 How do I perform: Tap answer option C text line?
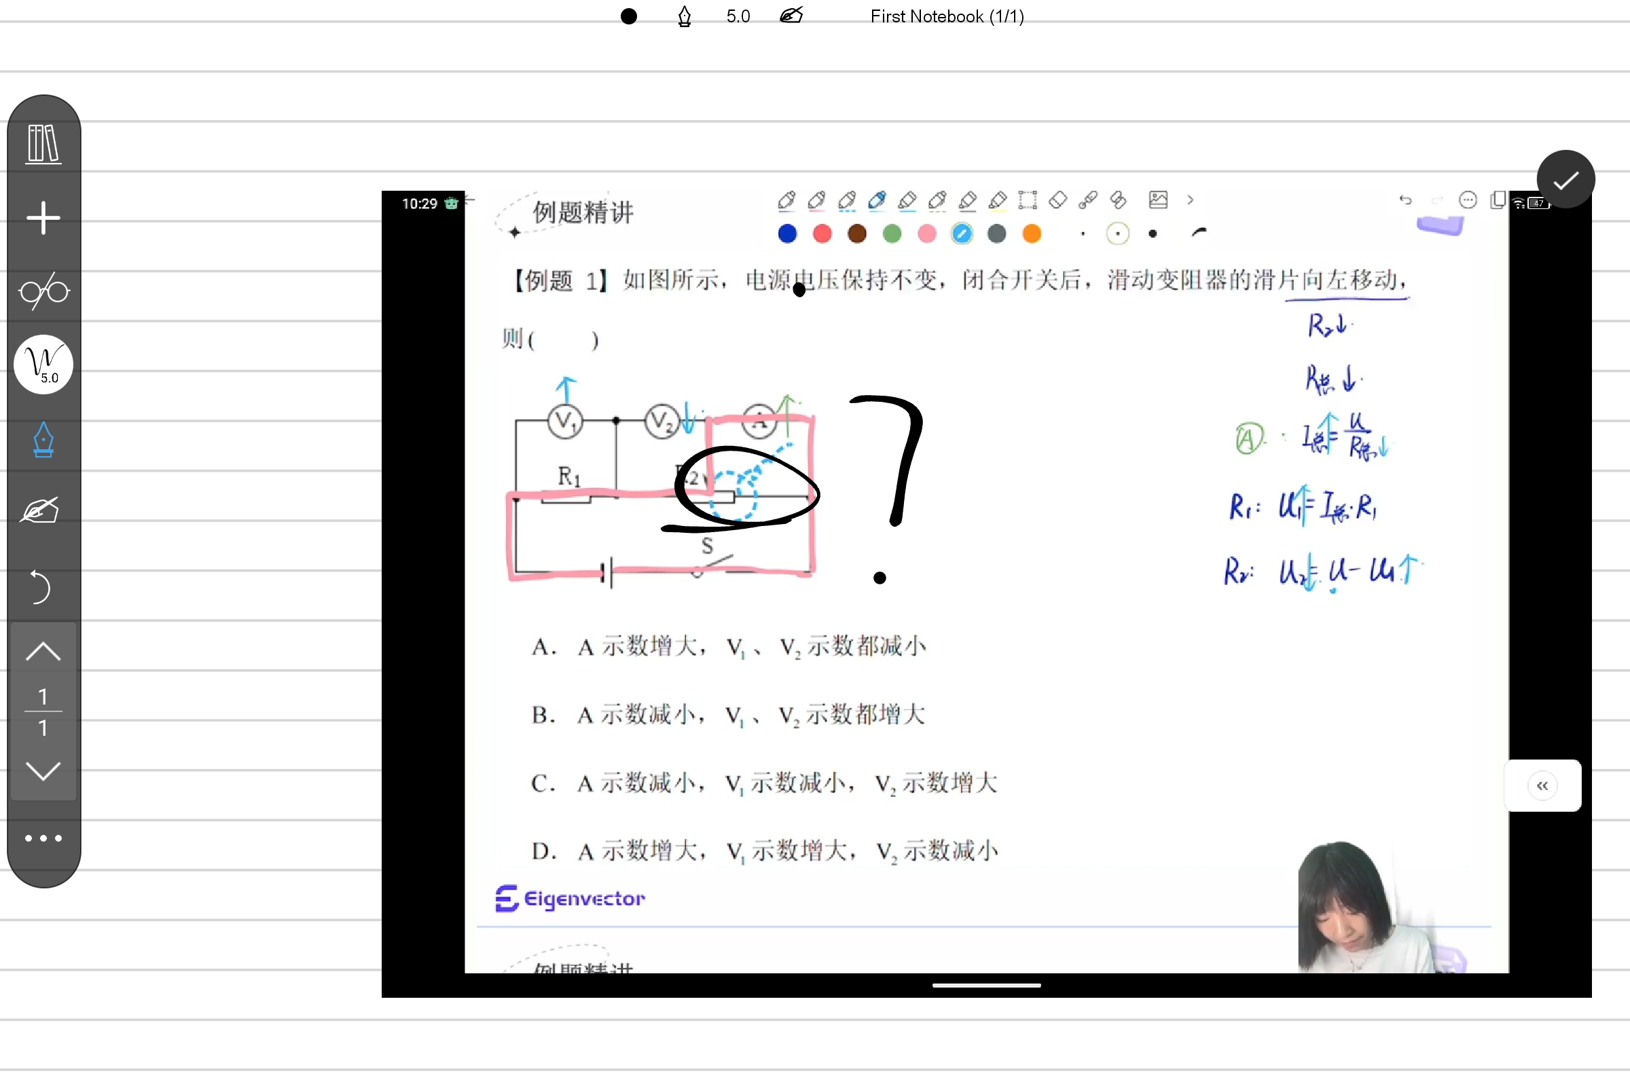tap(763, 783)
